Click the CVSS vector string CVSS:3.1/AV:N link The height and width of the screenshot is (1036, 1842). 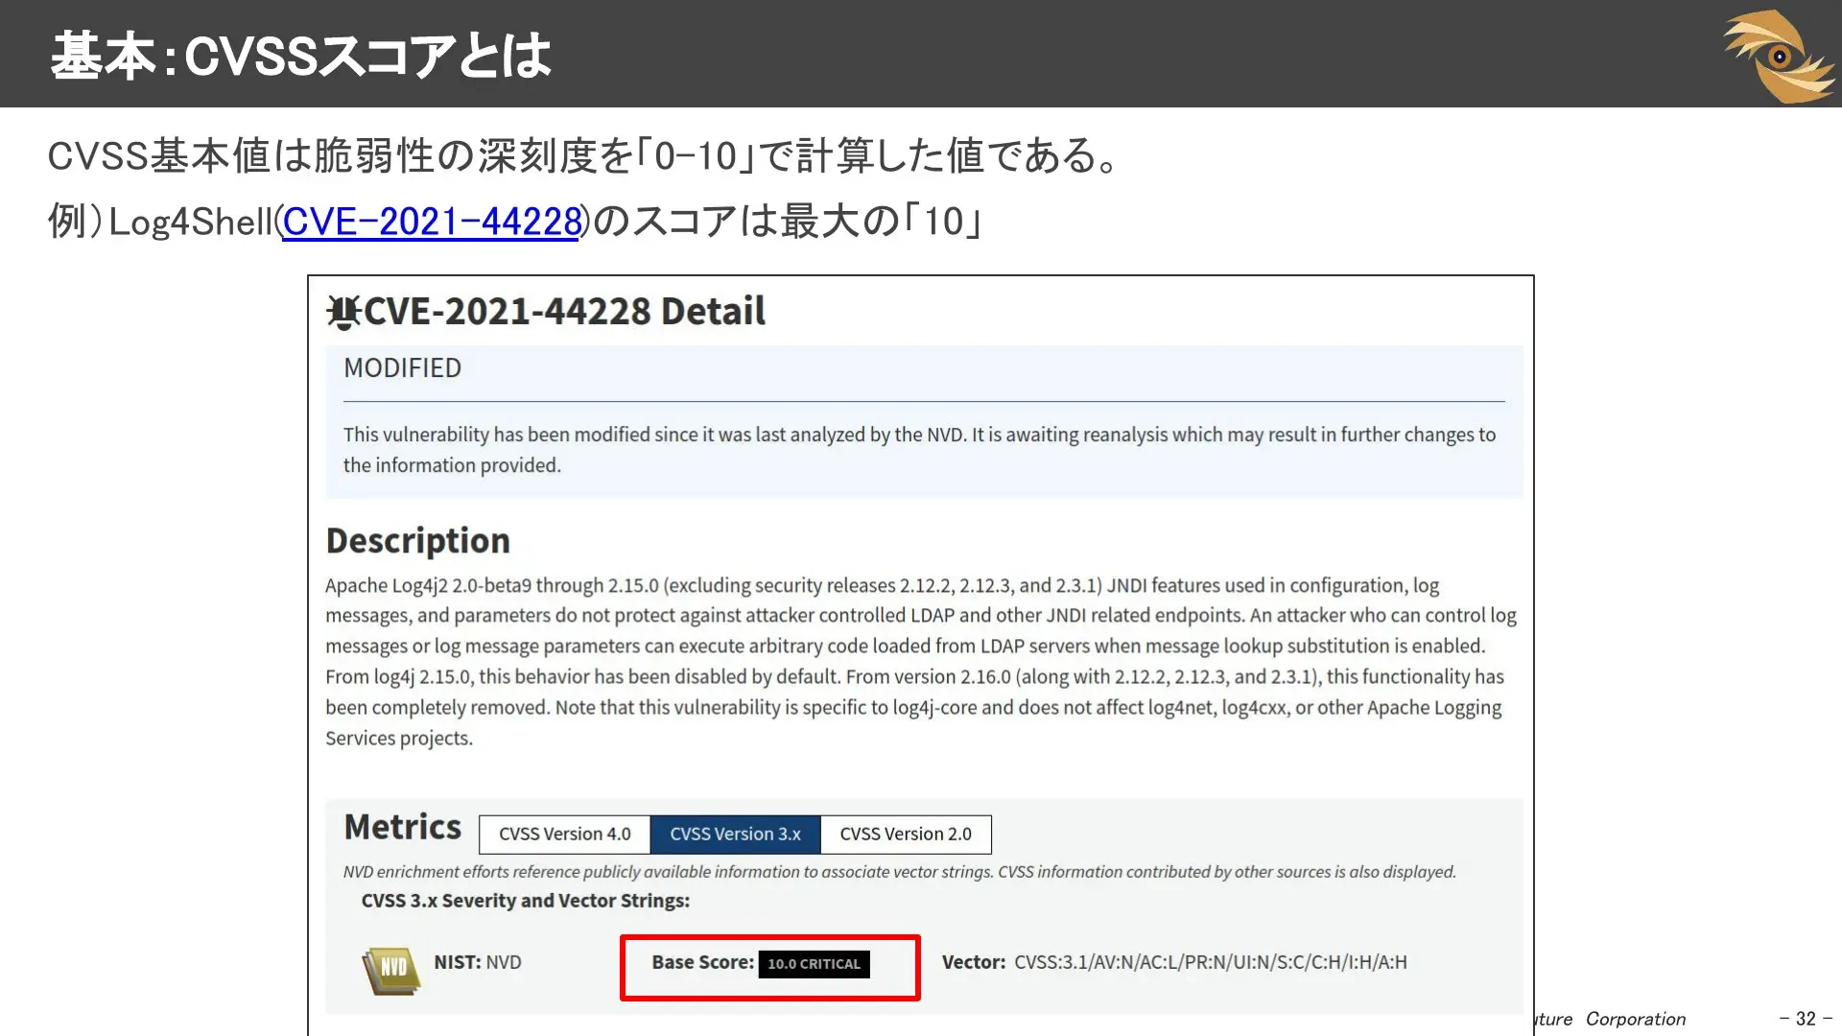1212,962
